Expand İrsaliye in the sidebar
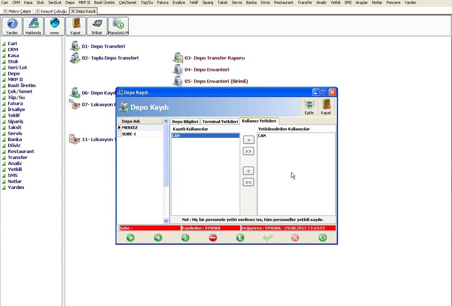Viewport: 452px width, 306px height. (x=16, y=109)
